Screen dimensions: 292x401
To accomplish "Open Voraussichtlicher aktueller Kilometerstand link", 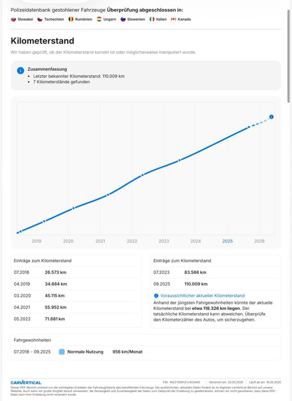I will 202,296.
